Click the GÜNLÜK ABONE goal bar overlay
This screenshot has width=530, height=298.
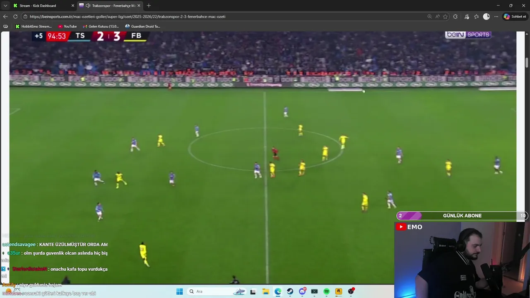(x=462, y=216)
